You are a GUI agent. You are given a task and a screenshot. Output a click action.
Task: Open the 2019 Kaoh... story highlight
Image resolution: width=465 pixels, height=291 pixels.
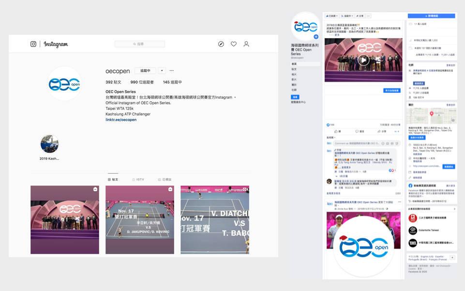click(x=49, y=144)
